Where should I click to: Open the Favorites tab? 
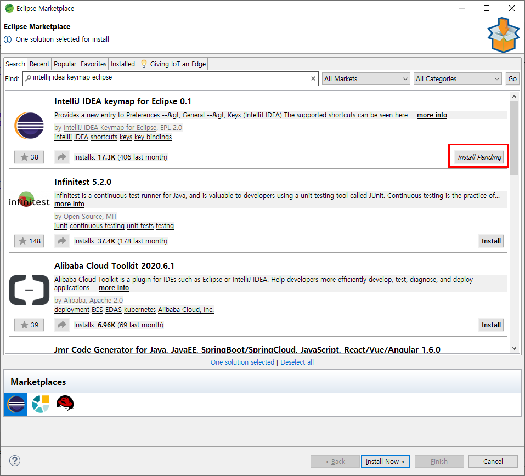point(93,64)
